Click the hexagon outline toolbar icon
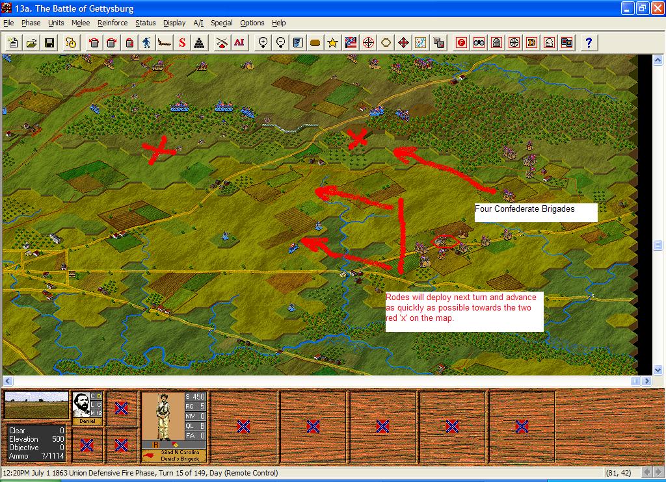 pos(386,43)
